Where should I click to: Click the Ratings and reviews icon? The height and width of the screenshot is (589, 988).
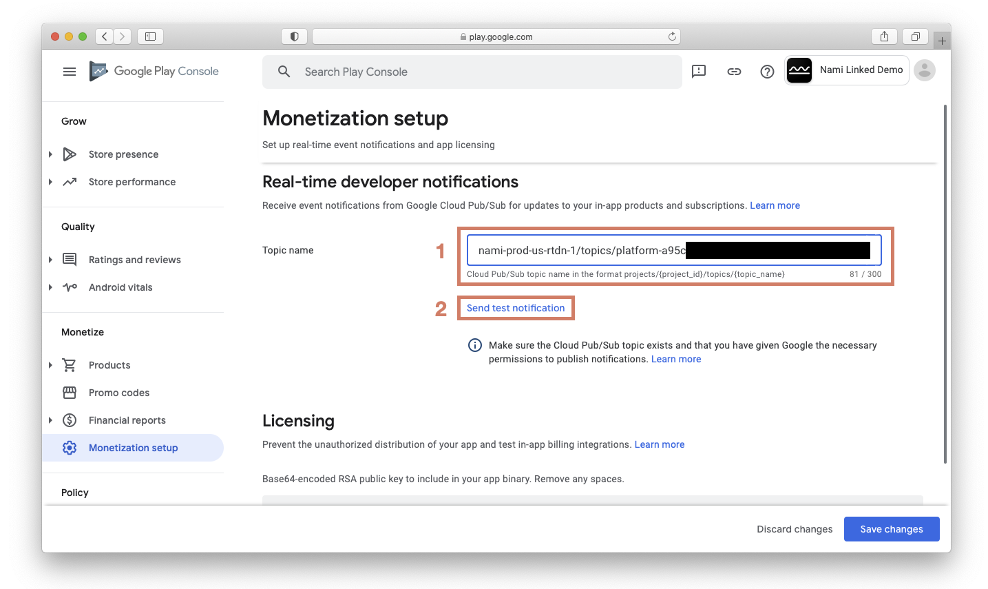pos(70,260)
